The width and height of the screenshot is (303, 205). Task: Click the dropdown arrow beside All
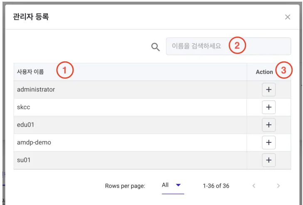point(178,185)
